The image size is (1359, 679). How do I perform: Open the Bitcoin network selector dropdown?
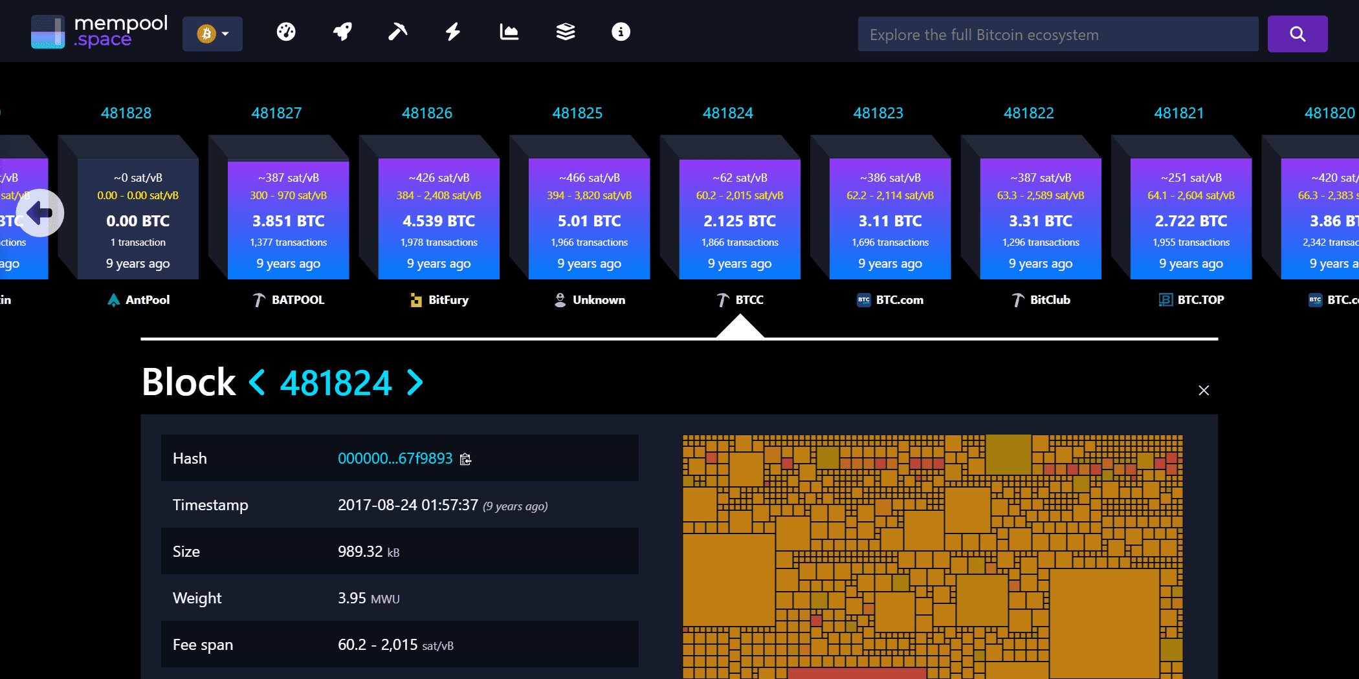[x=212, y=34]
